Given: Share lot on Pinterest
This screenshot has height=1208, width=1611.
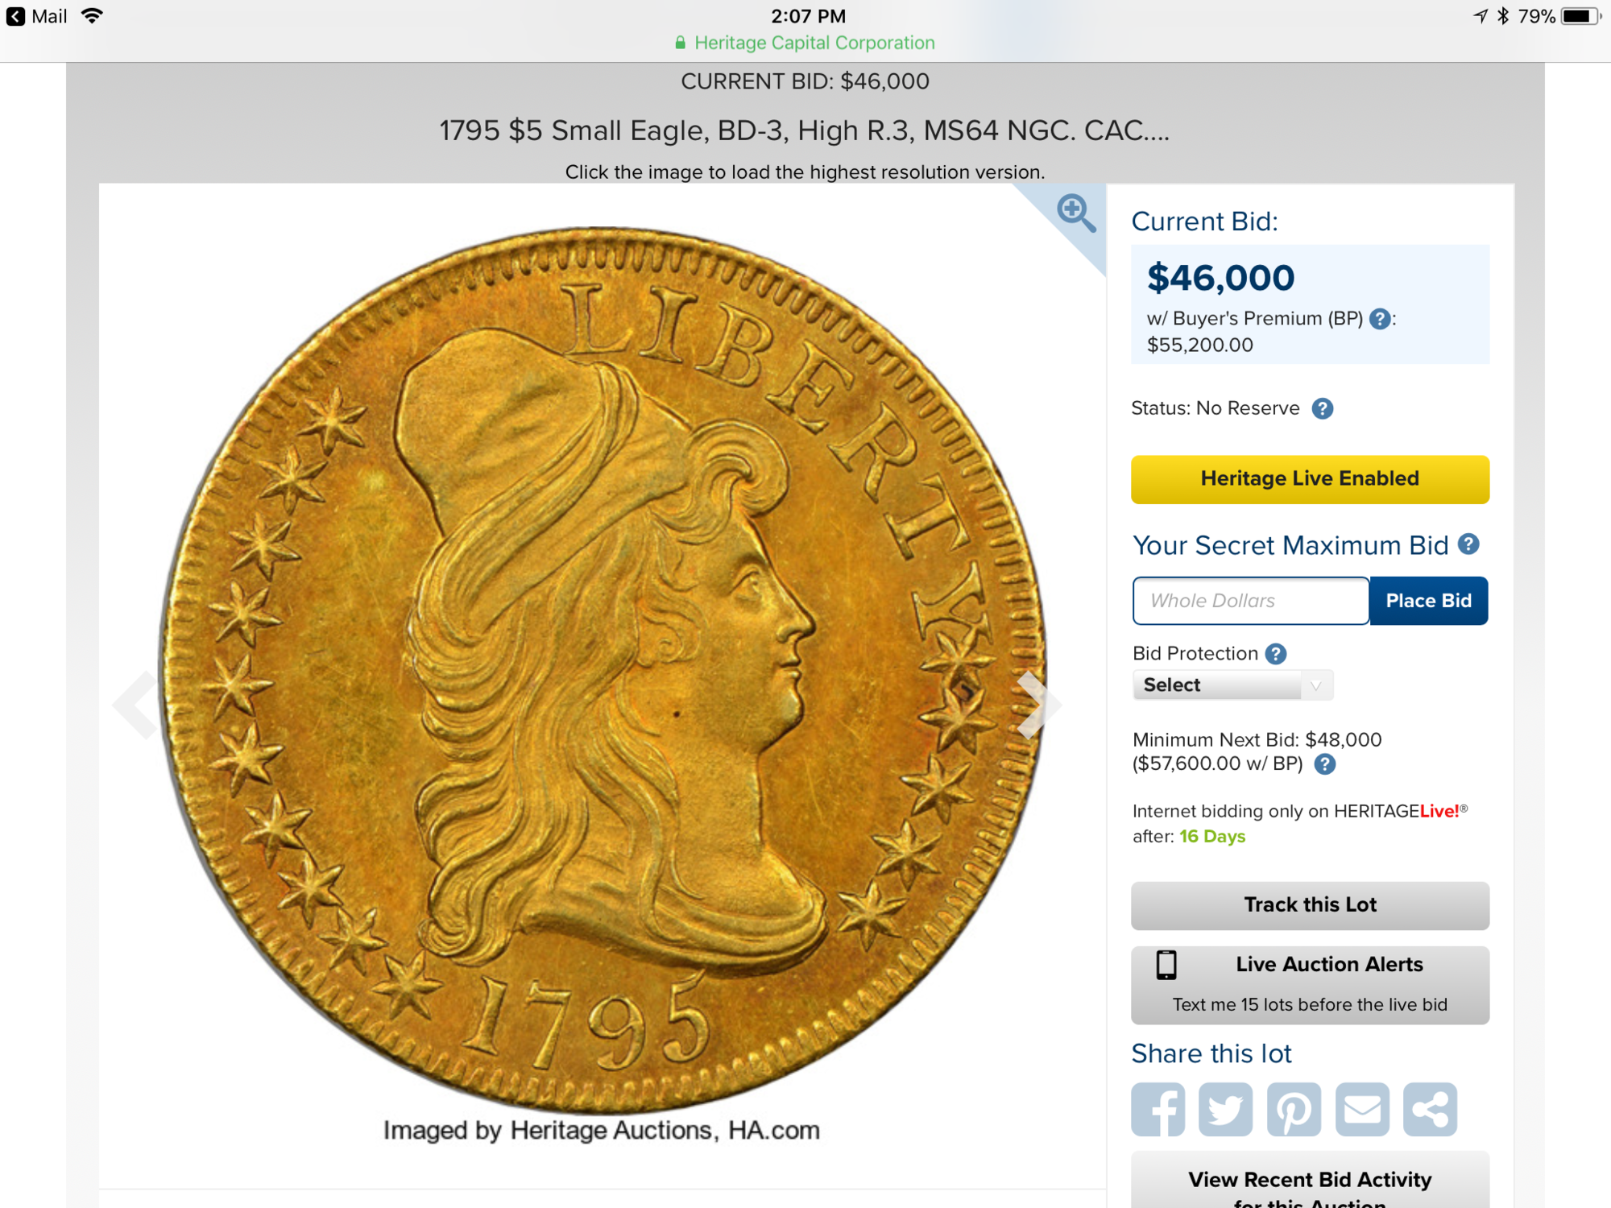Looking at the screenshot, I should point(1294,1109).
